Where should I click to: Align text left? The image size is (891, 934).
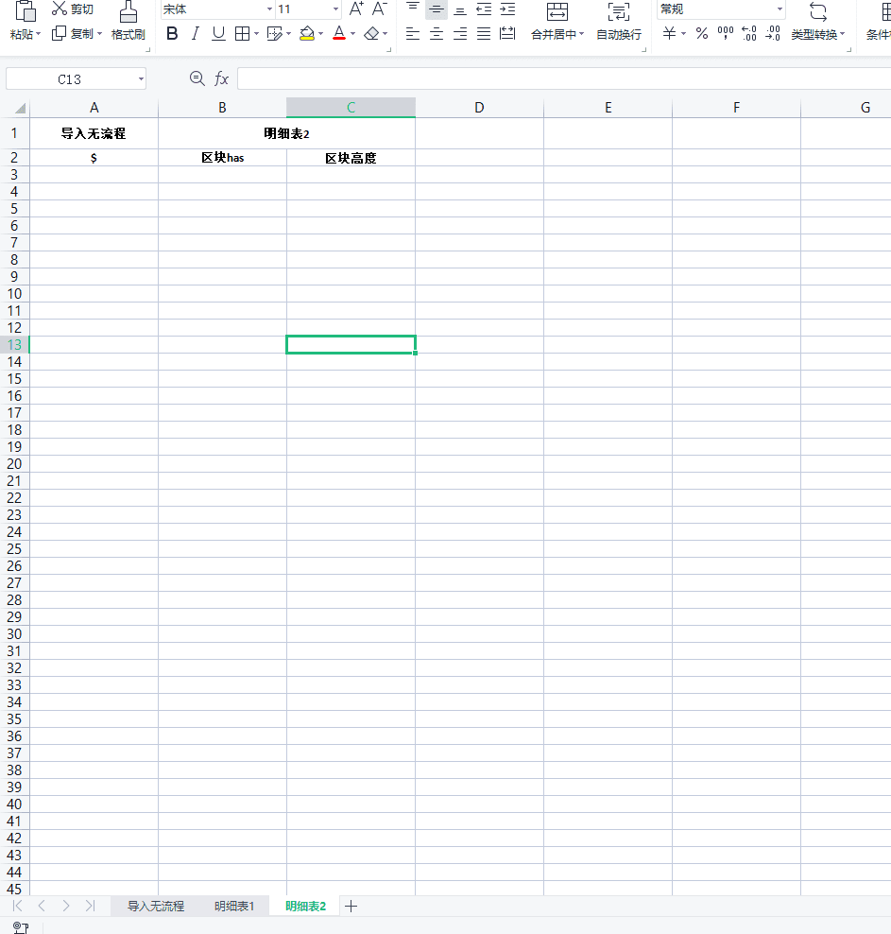(x=413, y=34)
